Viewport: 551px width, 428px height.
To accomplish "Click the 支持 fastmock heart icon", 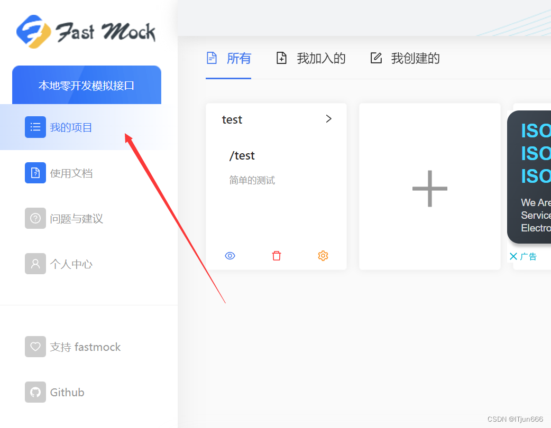I will pos(35,347).
